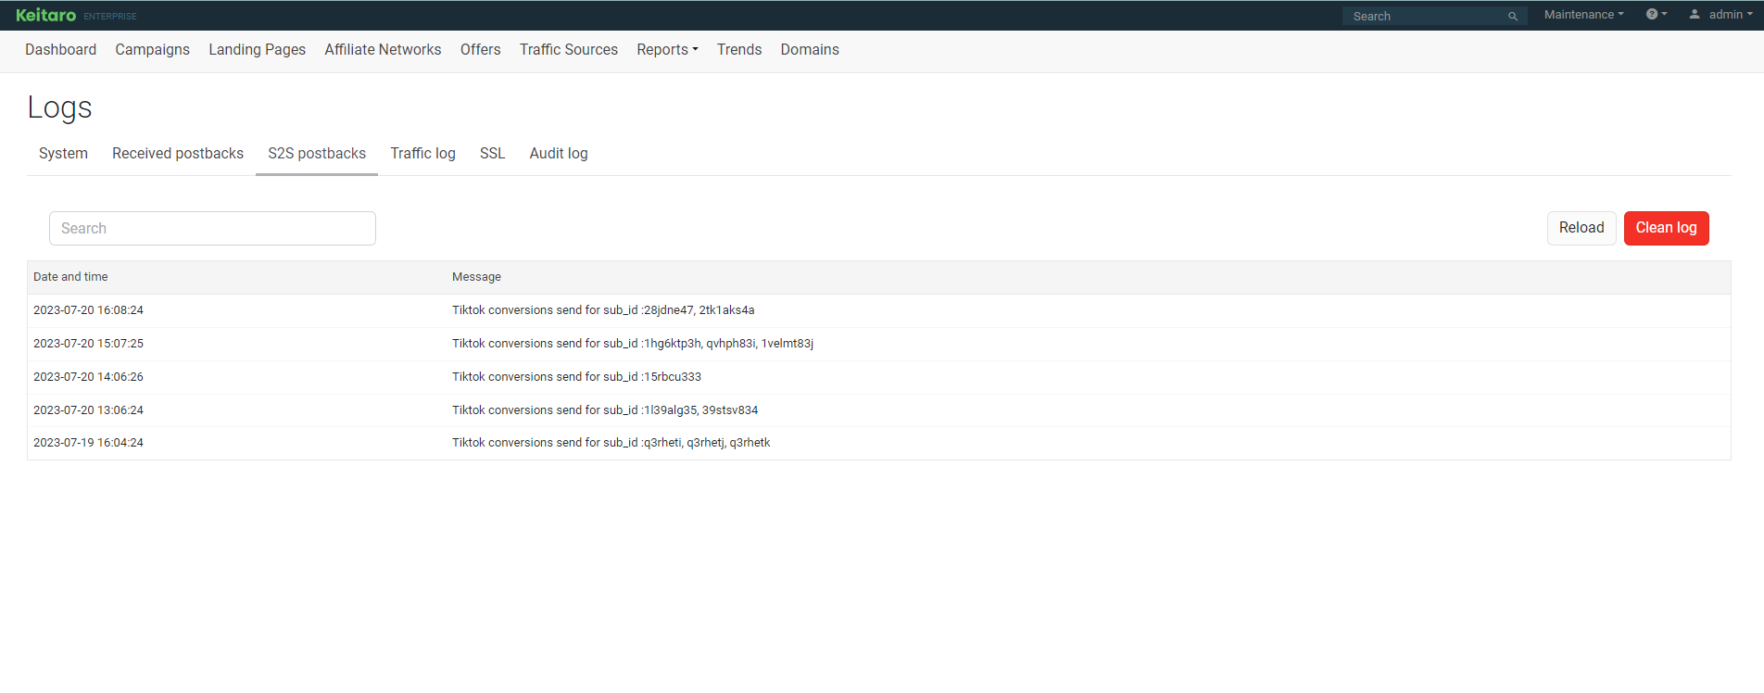Viewport: 1764px width, 693px height.
Task: Click the red Clean log button
Action: click(1666, 228)
